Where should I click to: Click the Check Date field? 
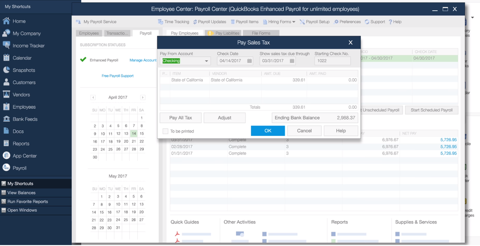pyautogui.click(x=235, y=61)
